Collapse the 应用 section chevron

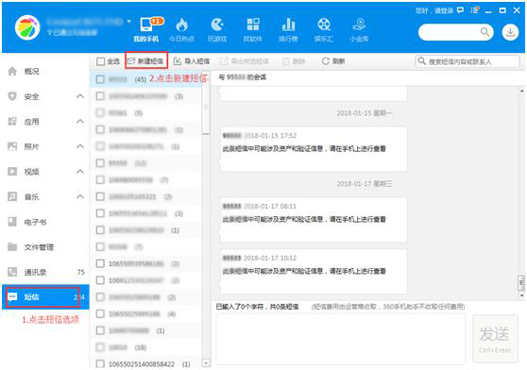click(80, 121)
